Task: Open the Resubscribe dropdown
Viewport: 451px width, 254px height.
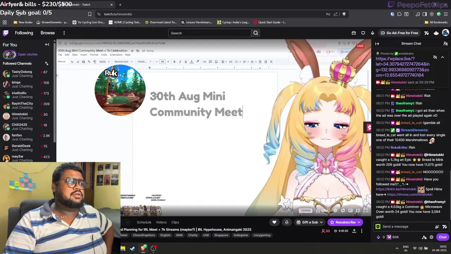Action: click(x=345, y=222)
